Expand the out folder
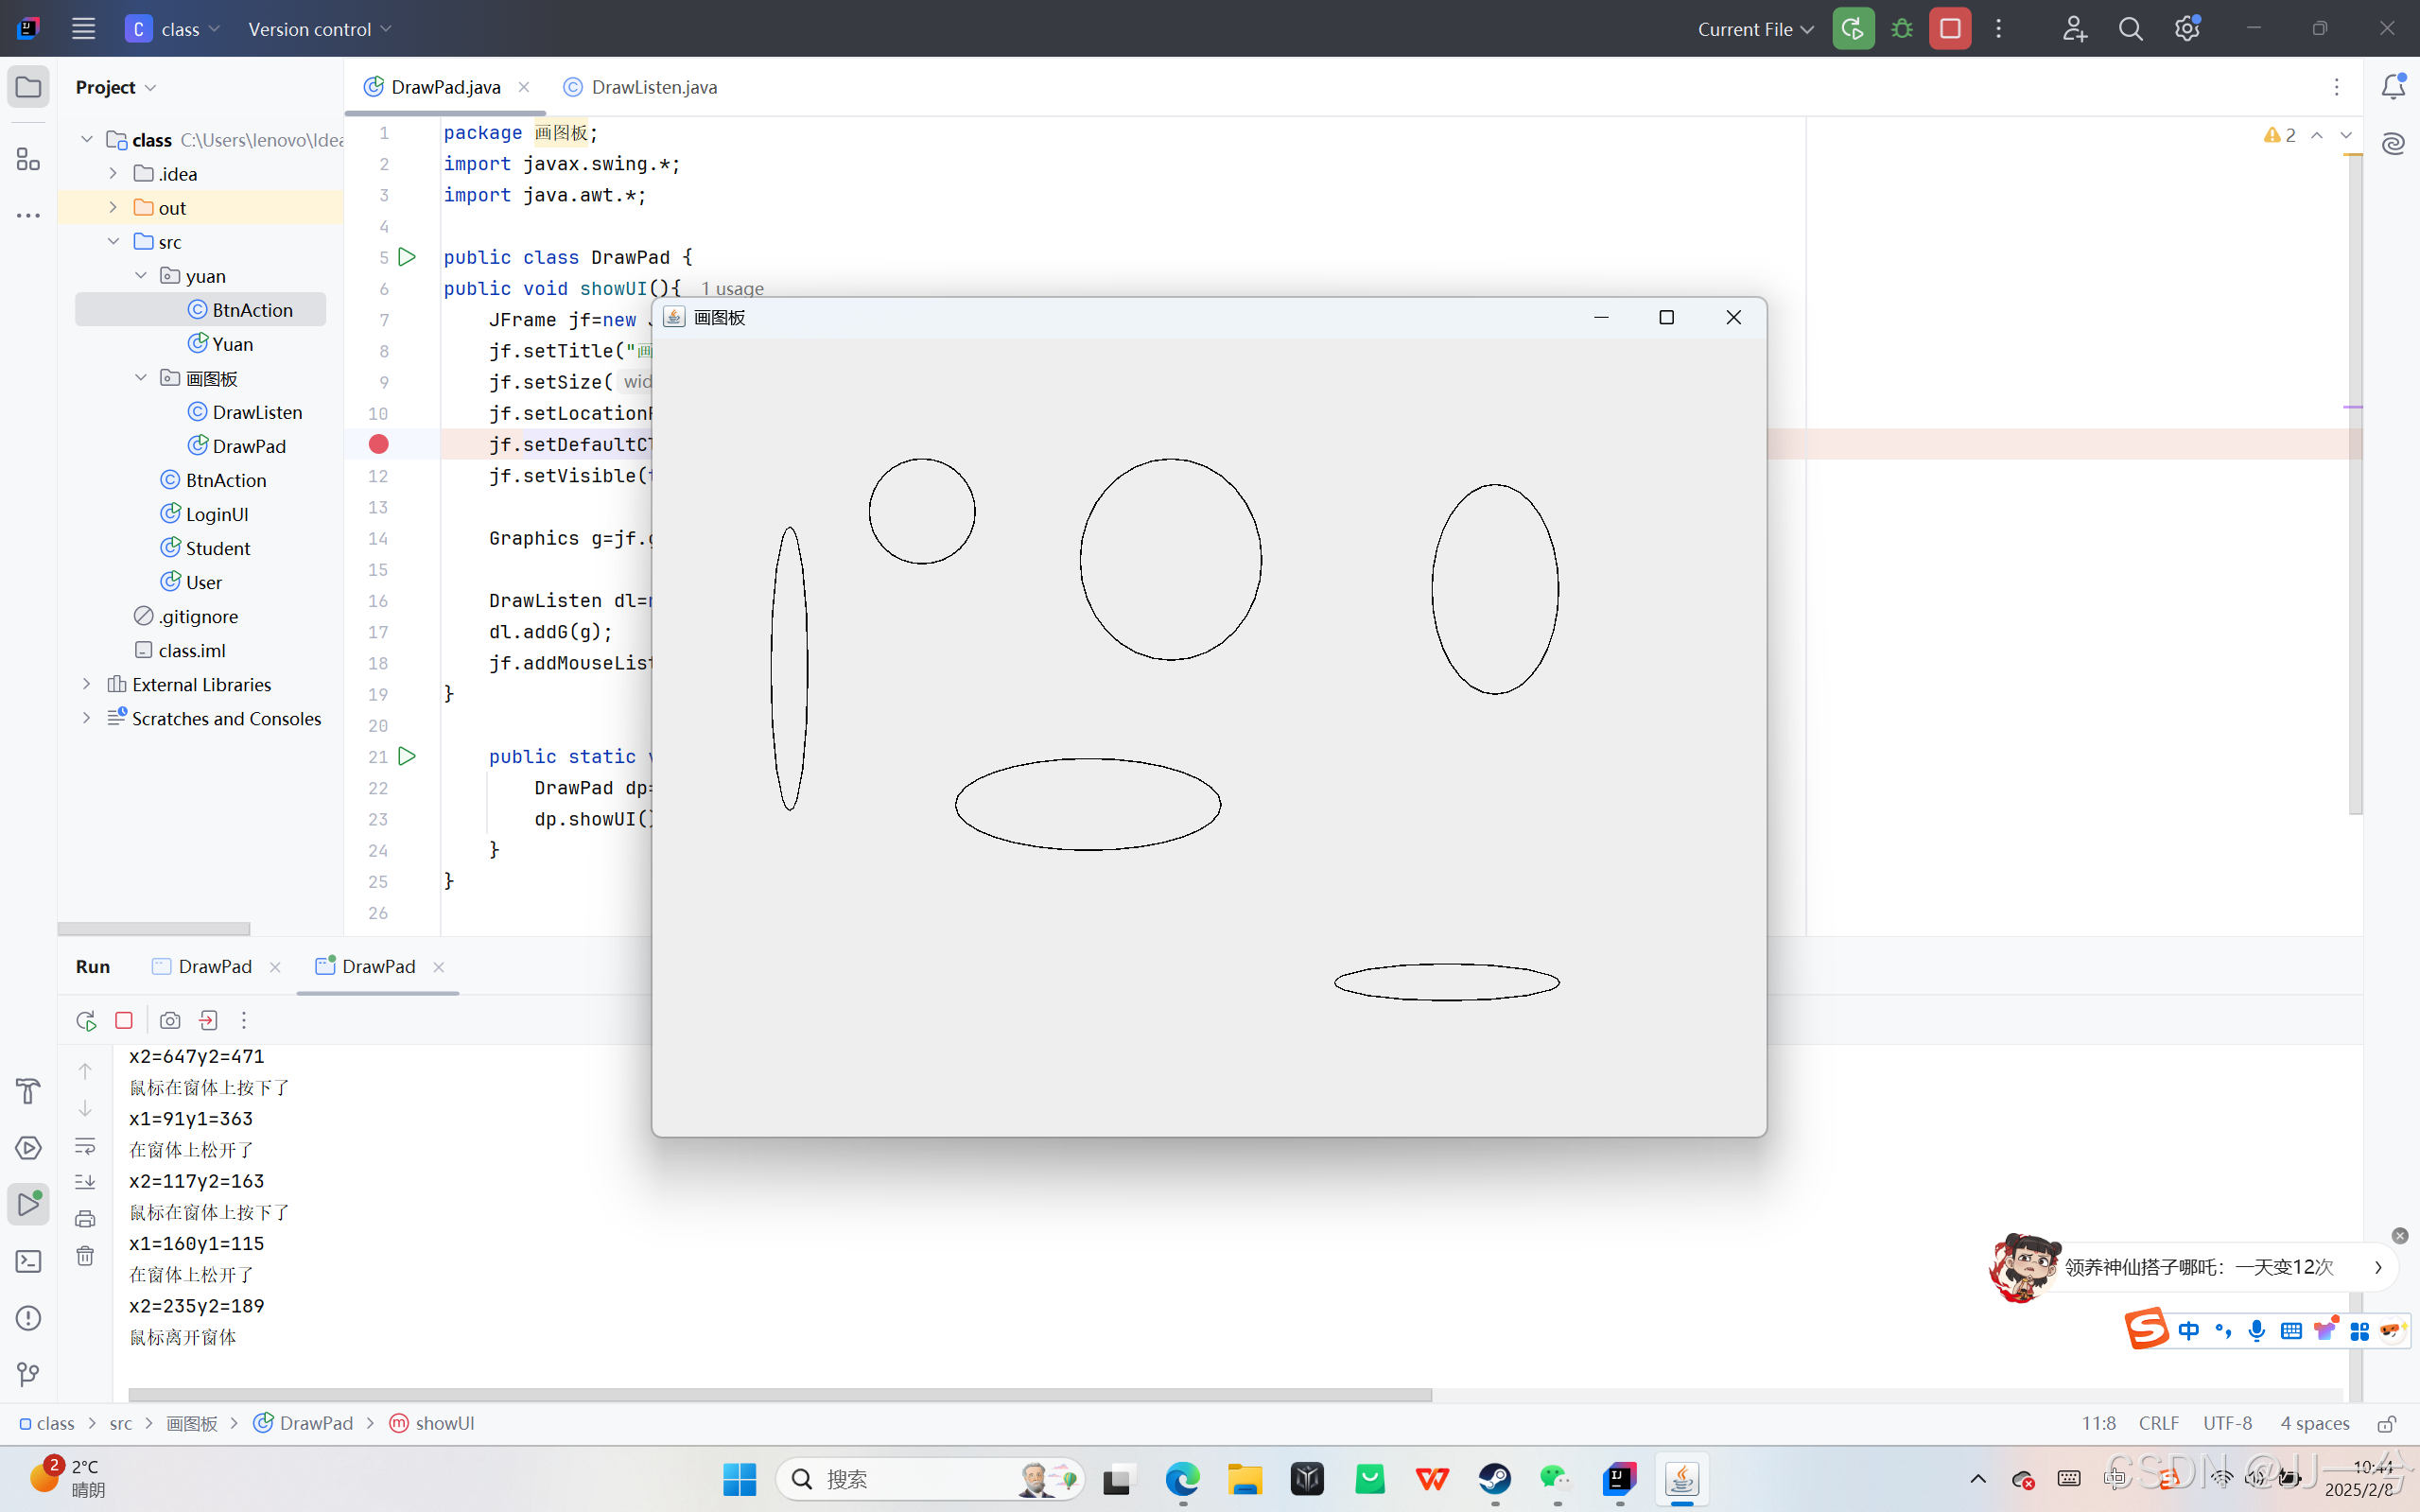The height and width of the screenshot is (1512, 2420). tap(113, 207)
